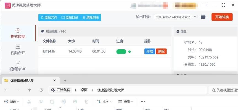Select the 视频转GIF sidebar icon

tap(18, 63)
